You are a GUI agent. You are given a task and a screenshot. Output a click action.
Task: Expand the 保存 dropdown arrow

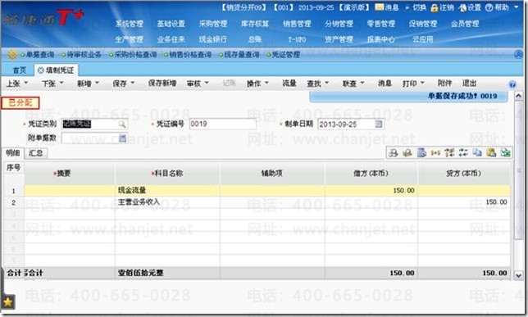133,83
